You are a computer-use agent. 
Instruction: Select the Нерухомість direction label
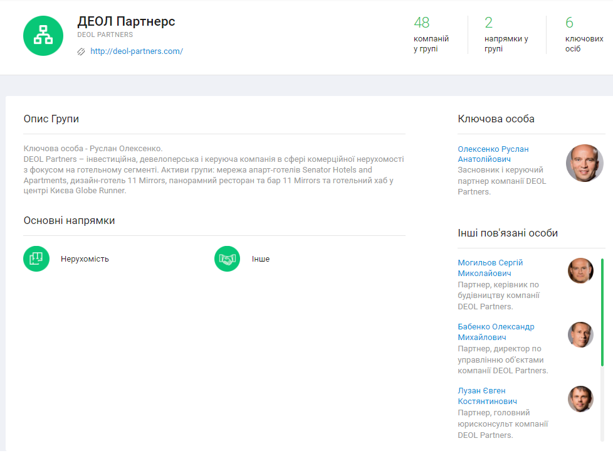point(85,258)
